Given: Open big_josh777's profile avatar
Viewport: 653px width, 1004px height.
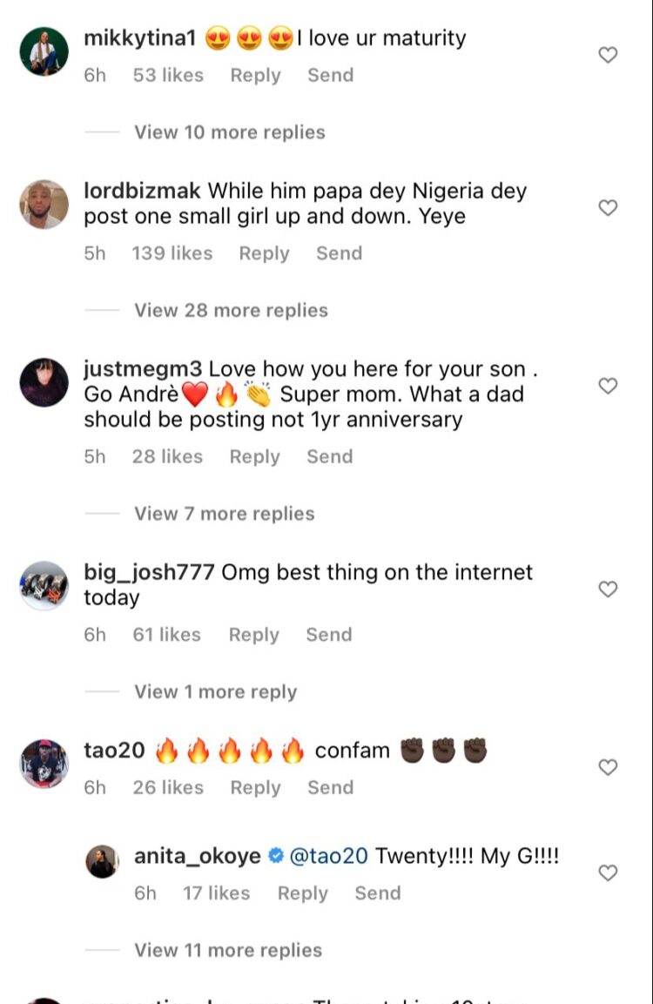Looking at the screenshot, I should (44, 586).
